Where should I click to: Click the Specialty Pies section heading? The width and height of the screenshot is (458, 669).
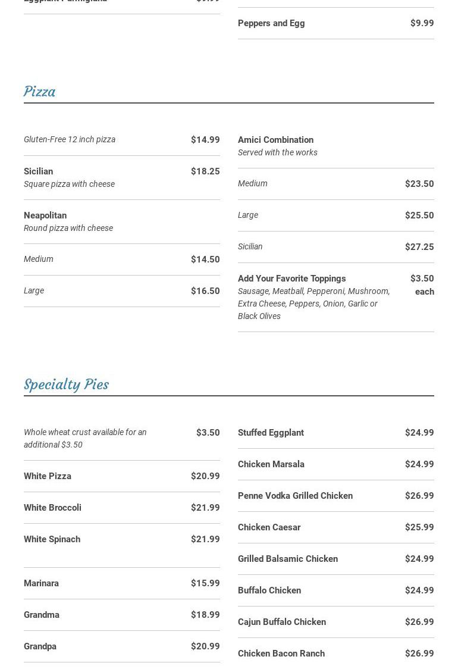point(66,384)
